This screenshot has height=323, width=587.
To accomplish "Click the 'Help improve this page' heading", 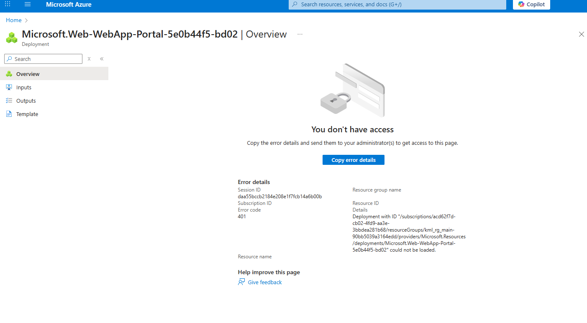I will tap(269, 272).
